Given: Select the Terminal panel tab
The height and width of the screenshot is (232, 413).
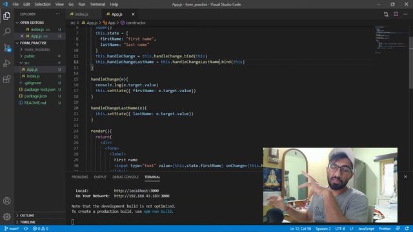Looking at the screenshot, I should point(152,177).
